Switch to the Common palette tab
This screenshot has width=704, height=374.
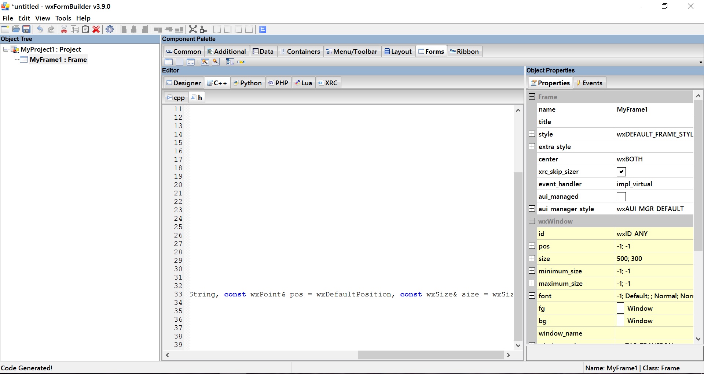pyautogui.click(x=184, y=51)
